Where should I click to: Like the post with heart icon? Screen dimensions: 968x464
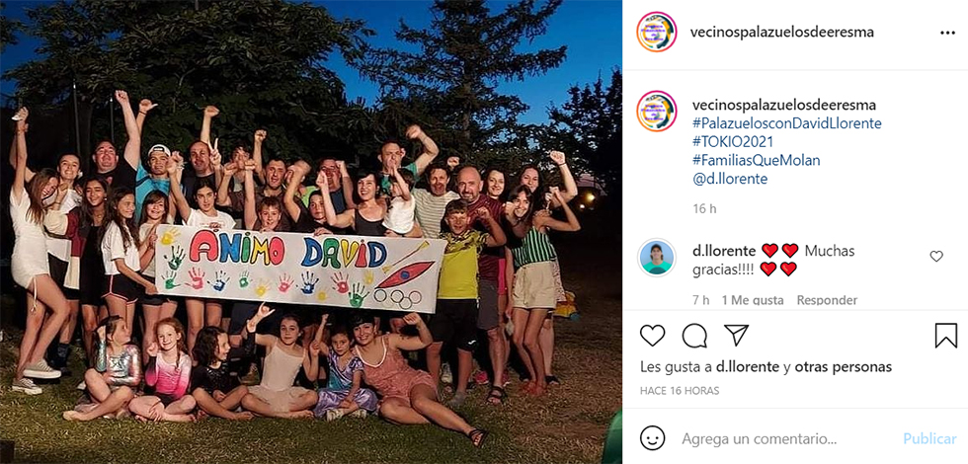[652, 336]
